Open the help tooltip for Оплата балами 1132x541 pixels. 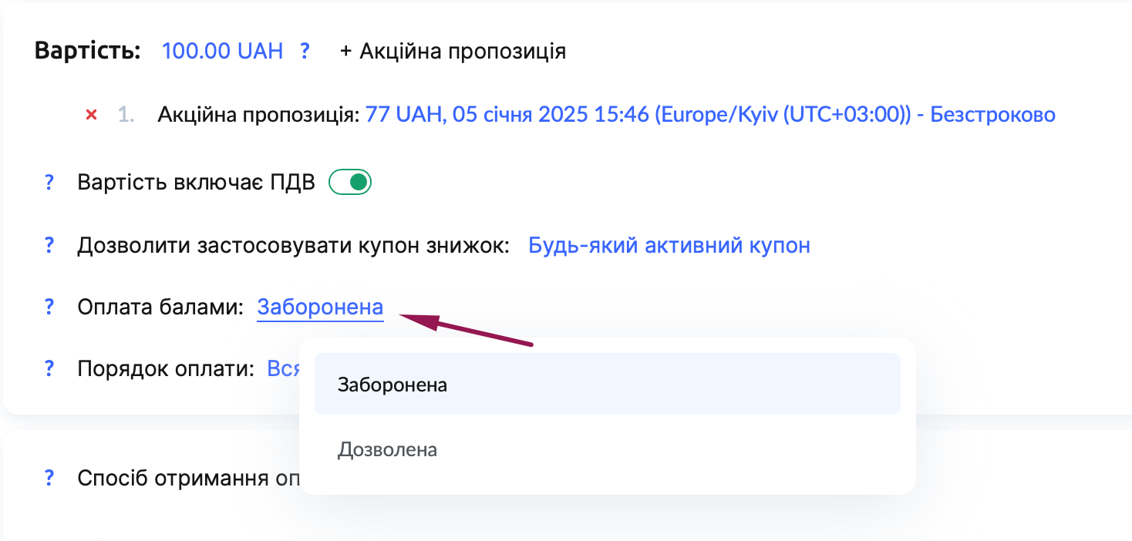tap(49, 307)
